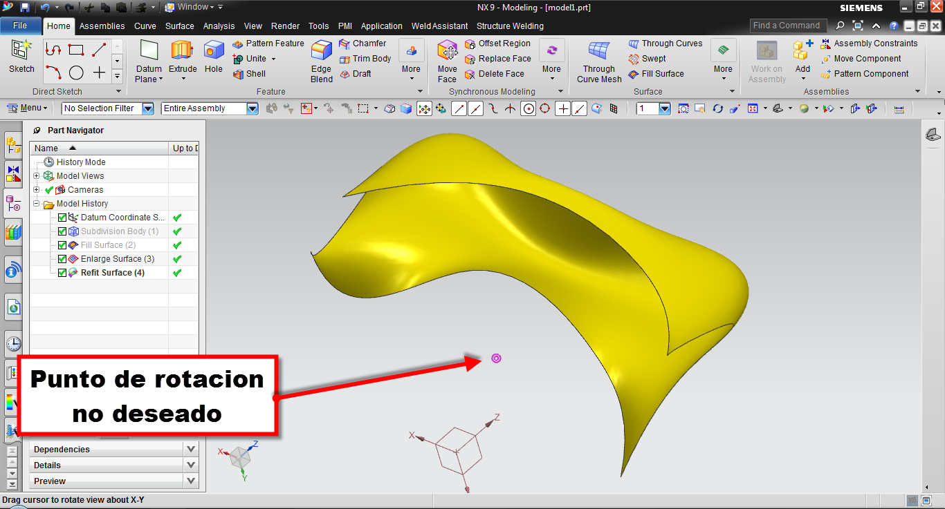Open the Menu dropdown
Image resolution: width=945 pixels, height=509 pixels.
(x=28, y=108)
